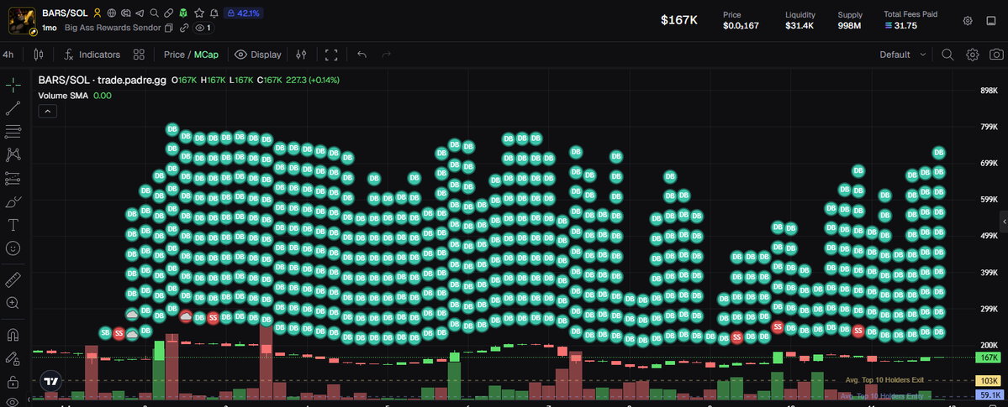Click the 103K holders exit axis label
The width and height of the screenshot is (1008, 407).
(x=988, y=380)
